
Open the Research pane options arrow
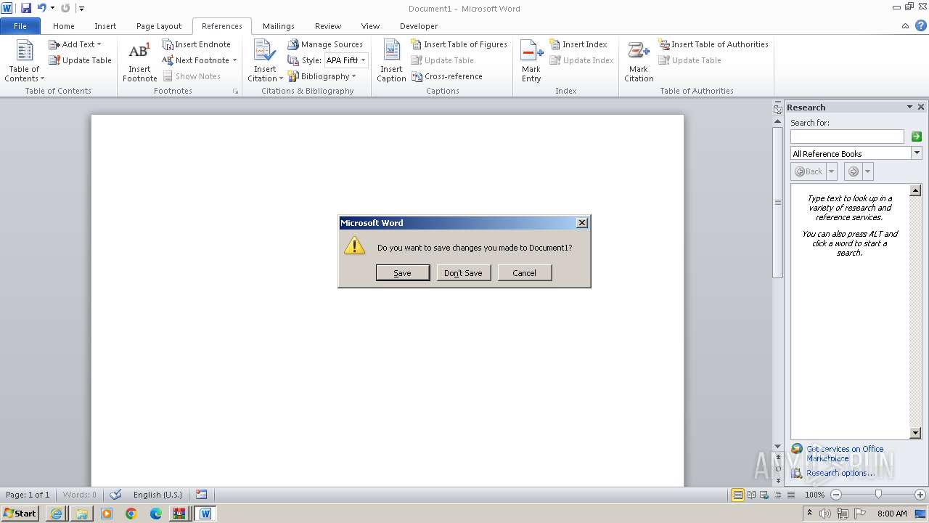click(909, 107)
